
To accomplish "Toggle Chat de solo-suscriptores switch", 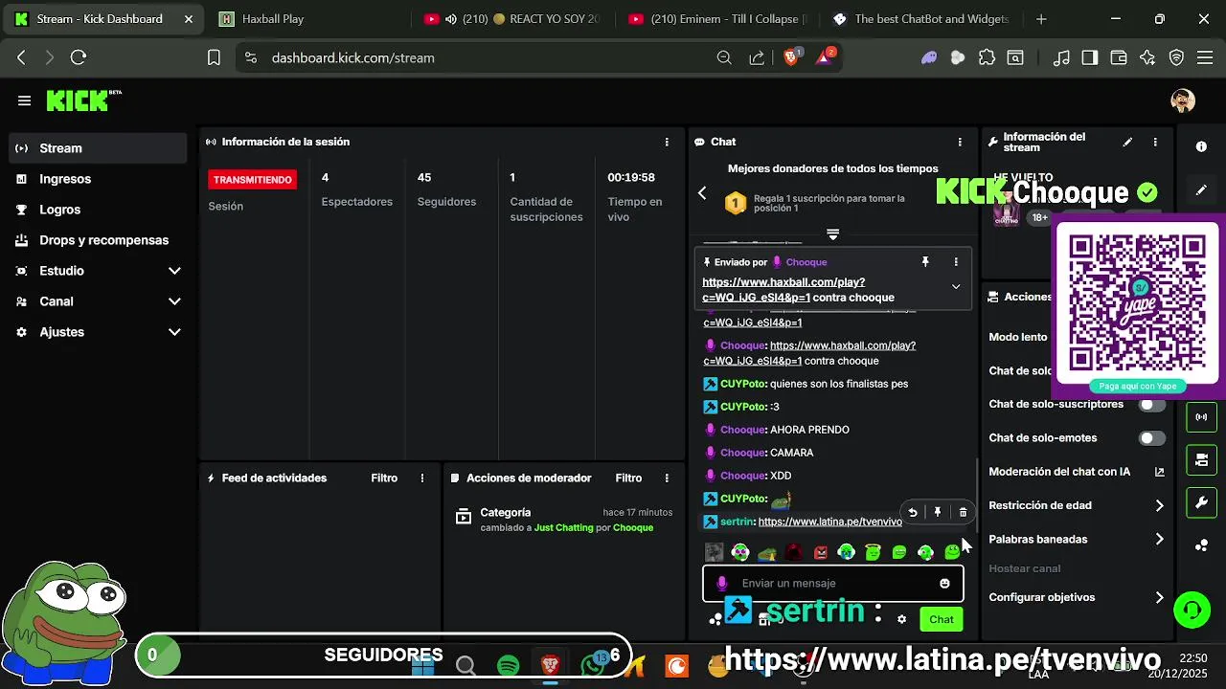I will (x=1151, y=404).
